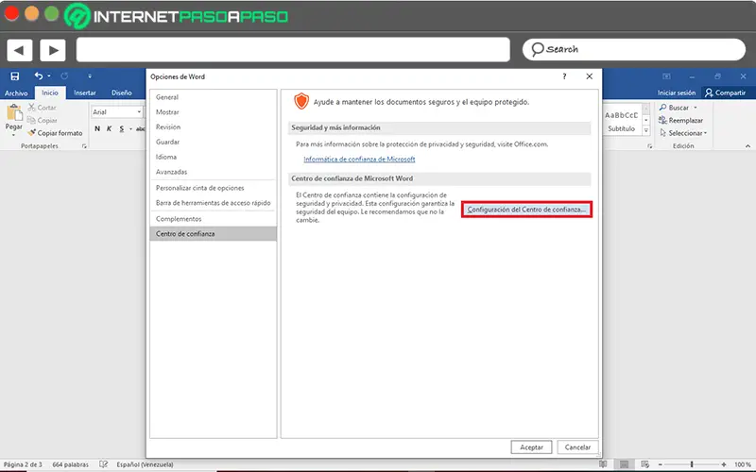Select Idioma in Word options list
The width and height of the screenshot is (756, 472).
pos(214,157)
